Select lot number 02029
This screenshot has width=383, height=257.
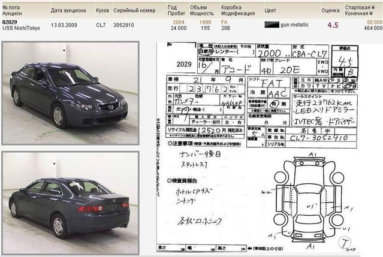coord(10,22)
